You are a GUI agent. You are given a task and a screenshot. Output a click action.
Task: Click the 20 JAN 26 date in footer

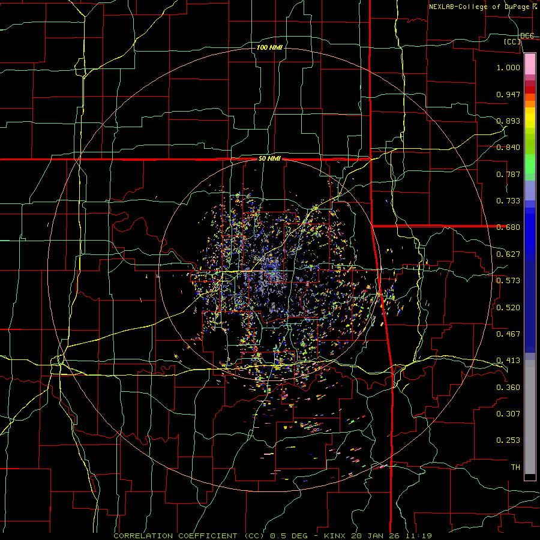[x=376, y=536]
